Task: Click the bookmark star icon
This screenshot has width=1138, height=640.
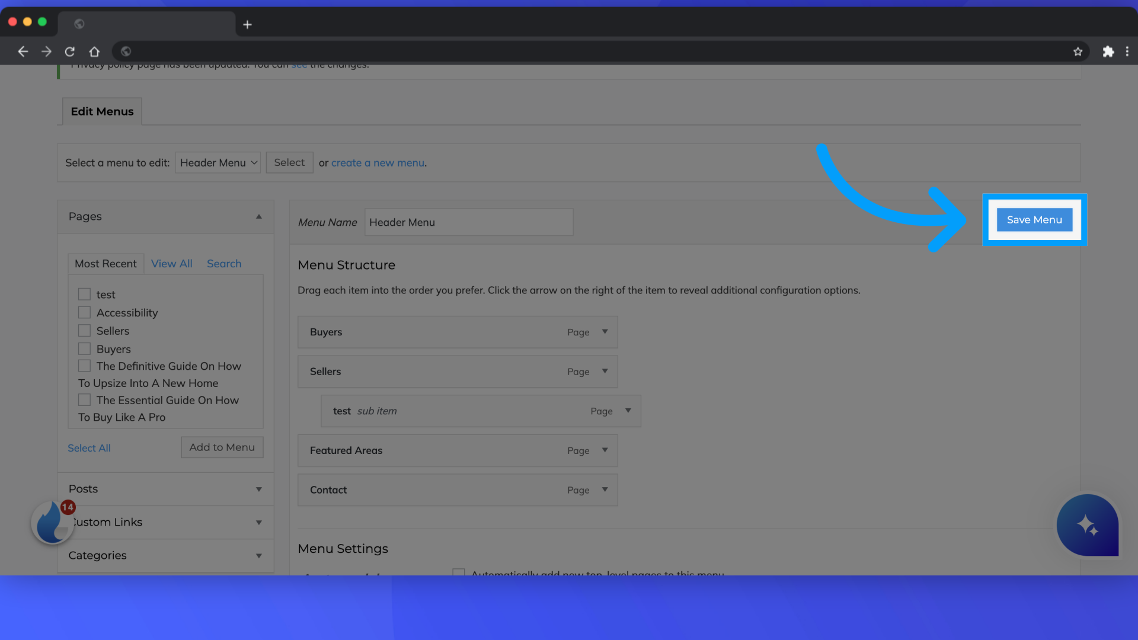Action: [1078, 51]
